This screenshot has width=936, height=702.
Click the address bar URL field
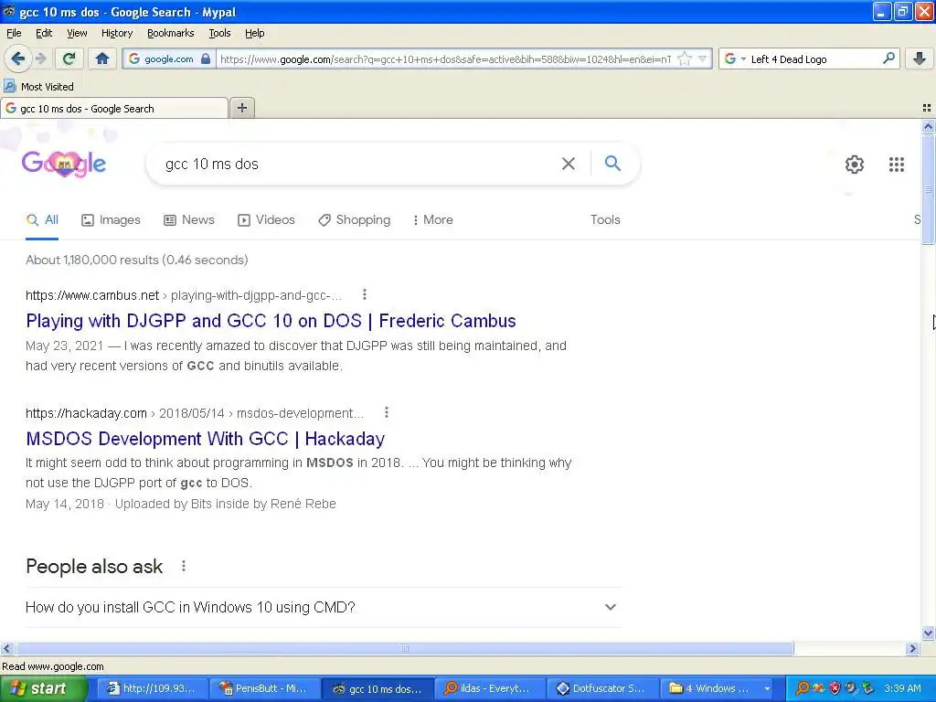coord(445,58)
